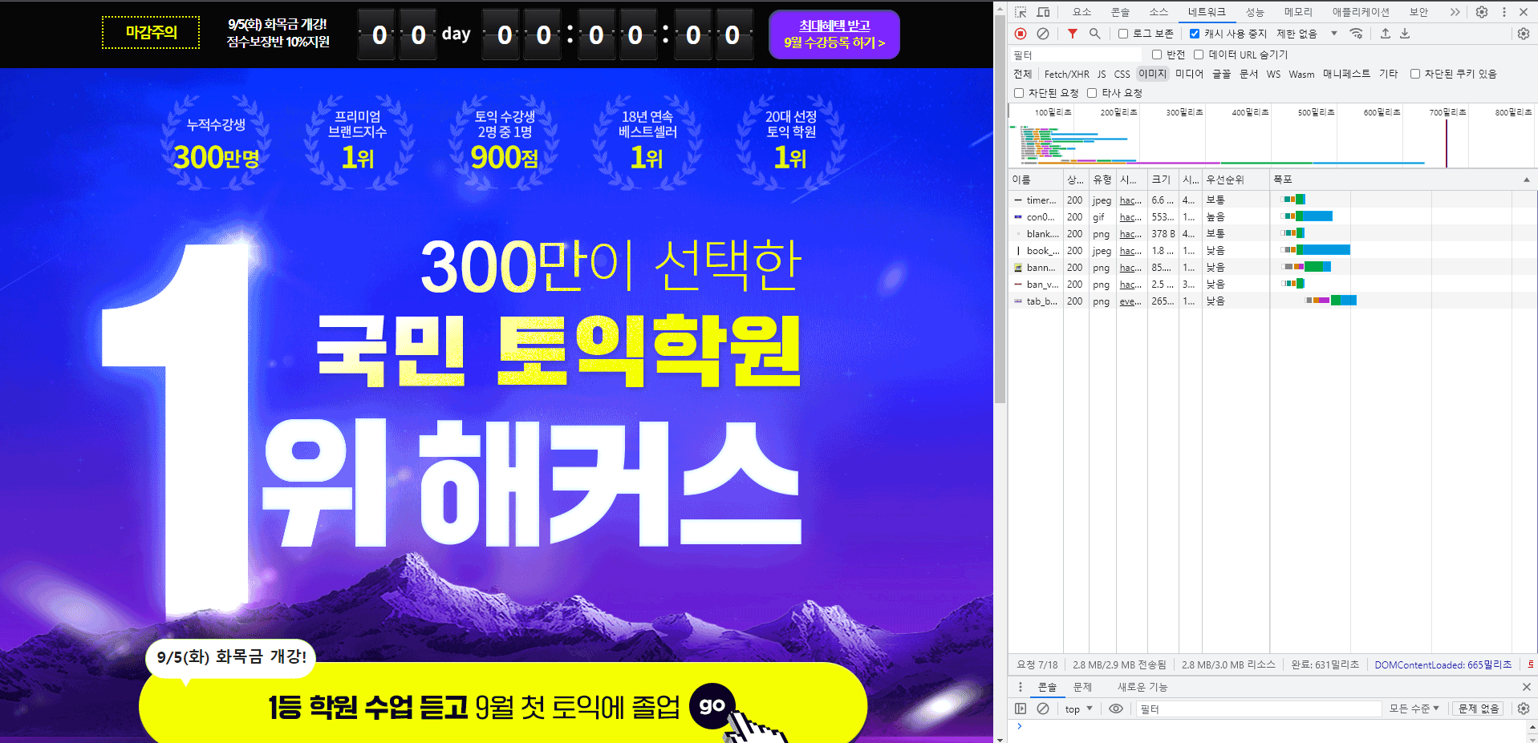Create live expression eye icon
Image resolution: width=1538 pixels, height=743 pixels.
coord(1116,709)
